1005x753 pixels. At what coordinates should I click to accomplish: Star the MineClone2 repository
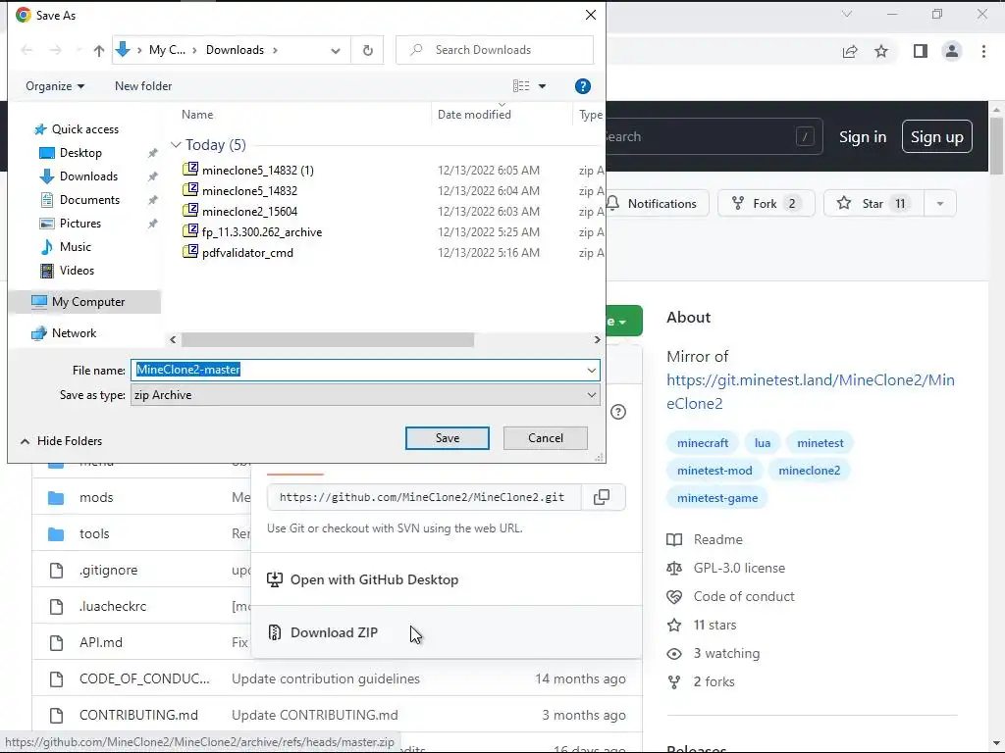click(873, 204)
